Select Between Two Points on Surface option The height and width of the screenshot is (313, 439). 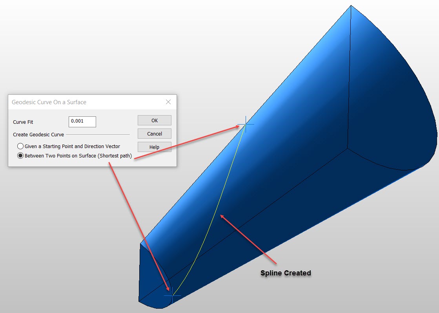coord(20,156)
